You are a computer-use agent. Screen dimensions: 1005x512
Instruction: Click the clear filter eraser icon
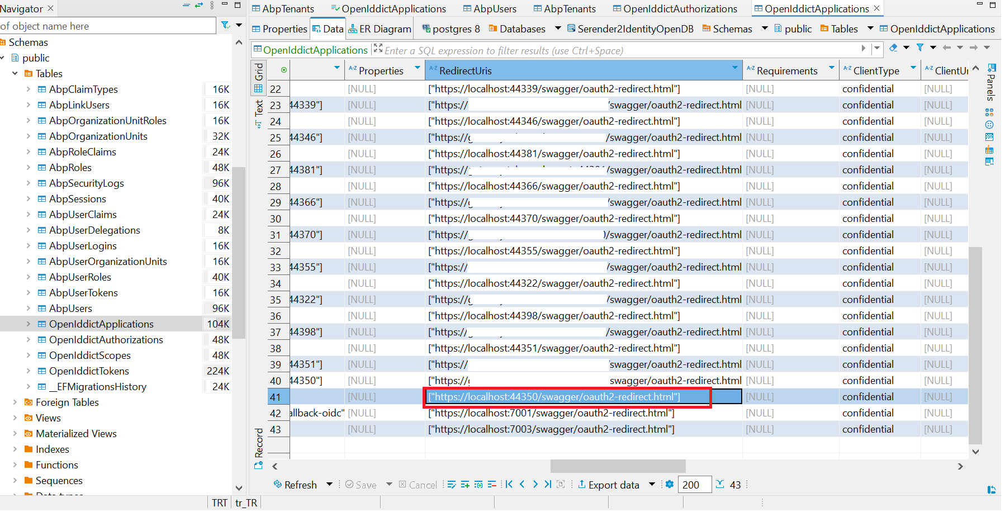tap(893, 48)
